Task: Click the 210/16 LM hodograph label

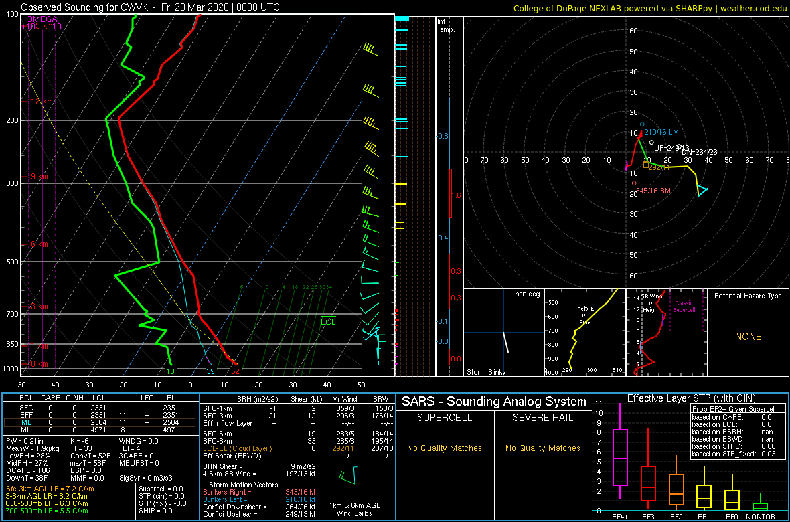Action: pos(661,132)
